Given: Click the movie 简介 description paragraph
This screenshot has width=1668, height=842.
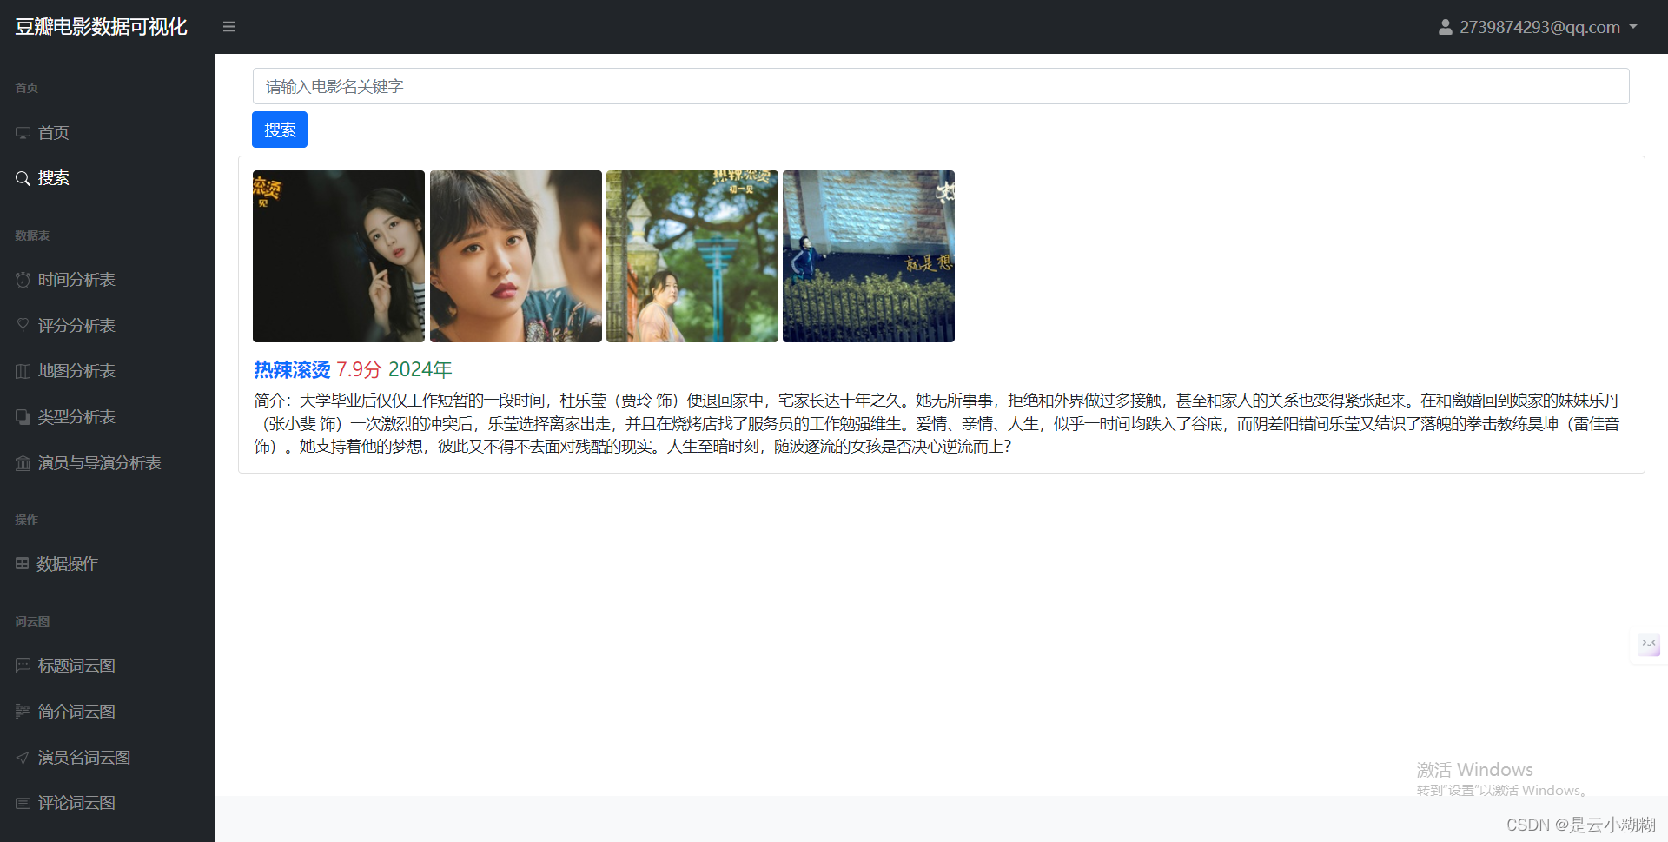Looking at the screenshot, I should click(x=937, y=423).
